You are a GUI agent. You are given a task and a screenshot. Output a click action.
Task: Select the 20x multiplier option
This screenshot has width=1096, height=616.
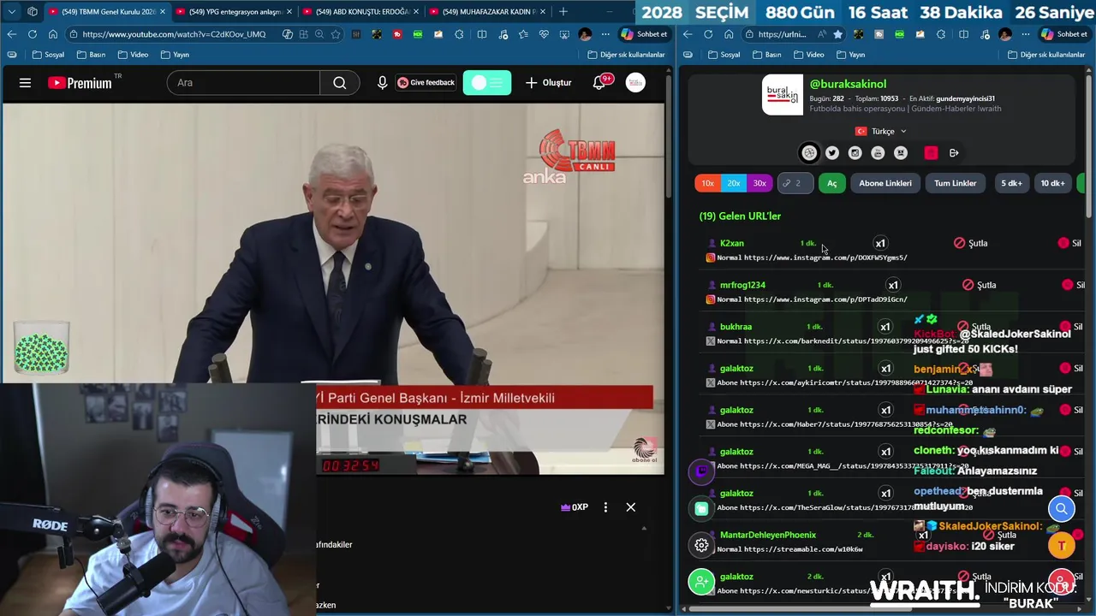[x=733, y=183]
